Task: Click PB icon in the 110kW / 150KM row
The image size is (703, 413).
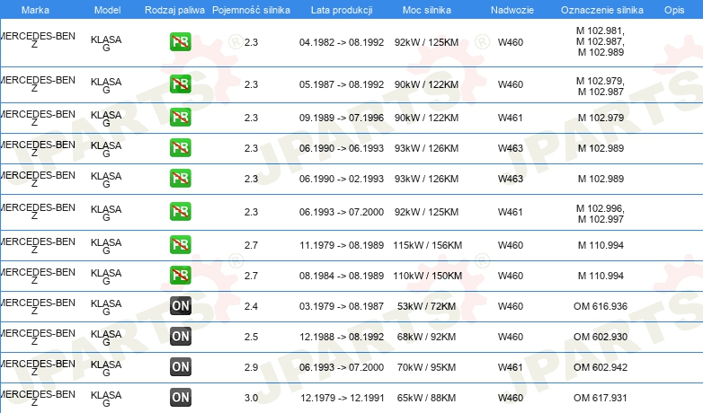Action: pyautogui.click(x=180, y=275)
